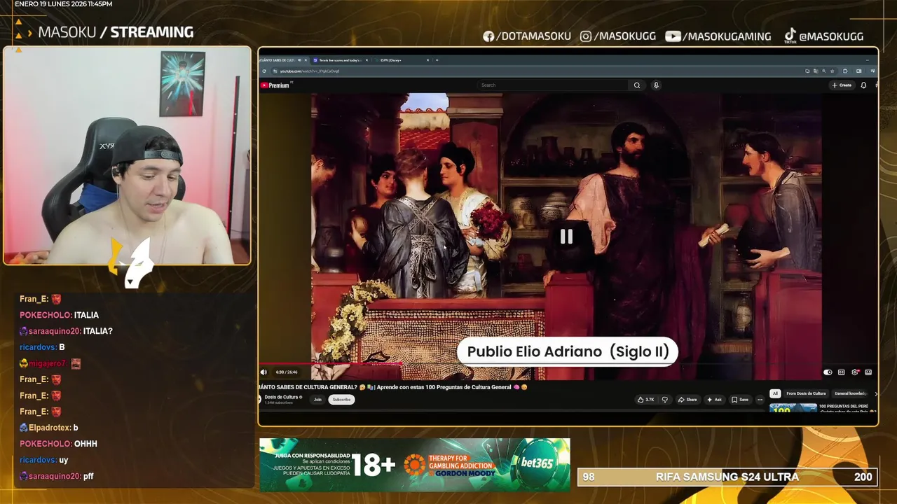Viewport: 897px width, 504px height.
Task: Switch to the Tennis live scores browser tab
Action: click(x=339, y=60)
